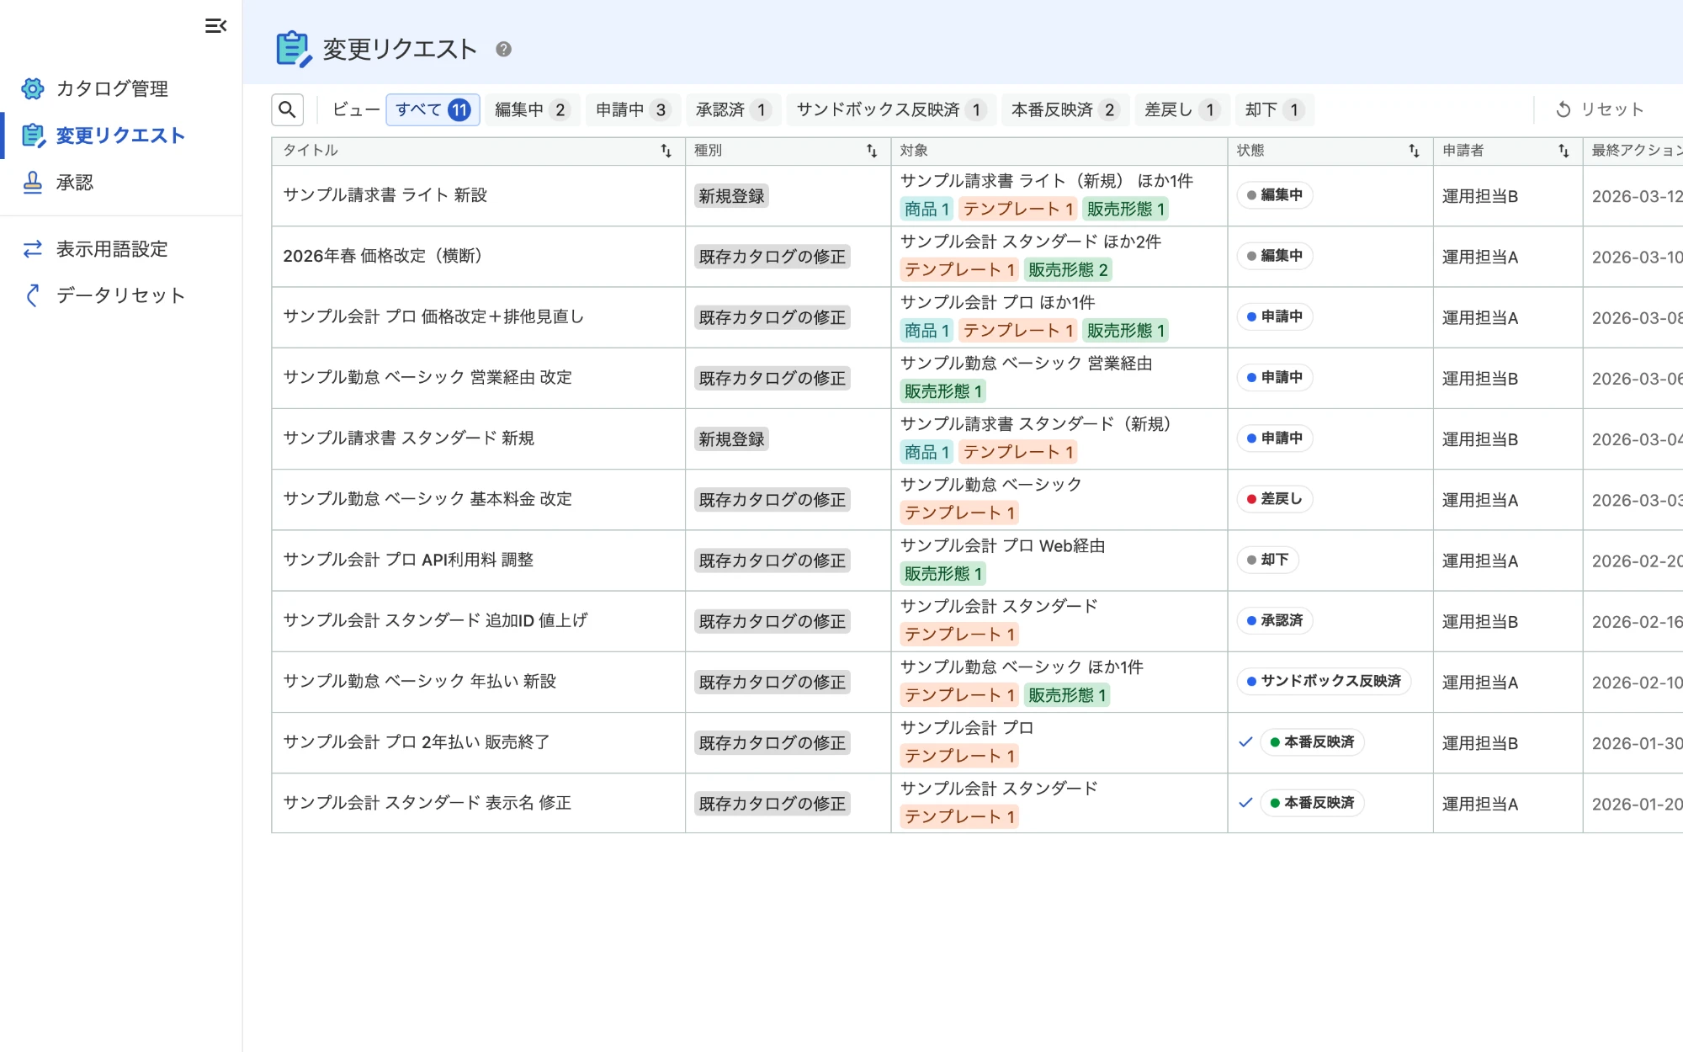Open row サンプル勤怠 ベーシック 基本料金 改定

point(977,499)
